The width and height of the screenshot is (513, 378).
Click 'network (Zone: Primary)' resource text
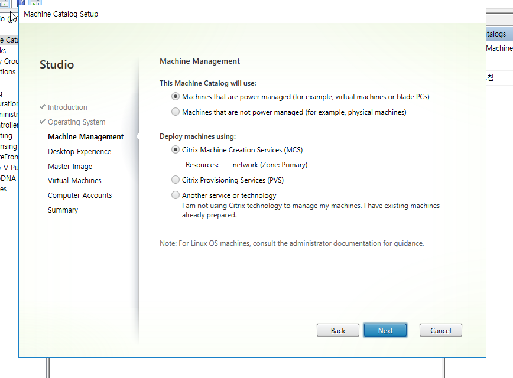(270, 165)
